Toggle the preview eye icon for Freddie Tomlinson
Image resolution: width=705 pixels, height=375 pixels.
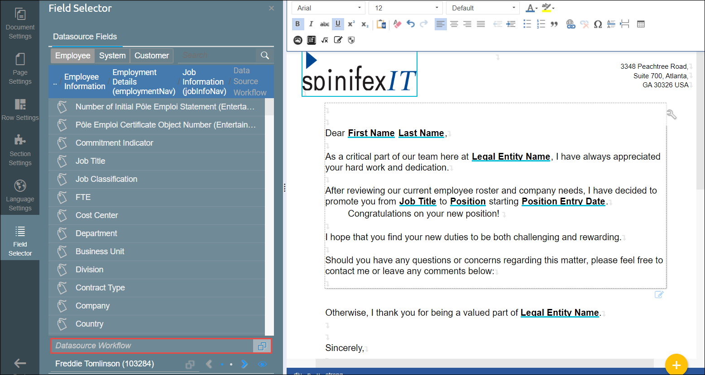(x=263, y=364)
